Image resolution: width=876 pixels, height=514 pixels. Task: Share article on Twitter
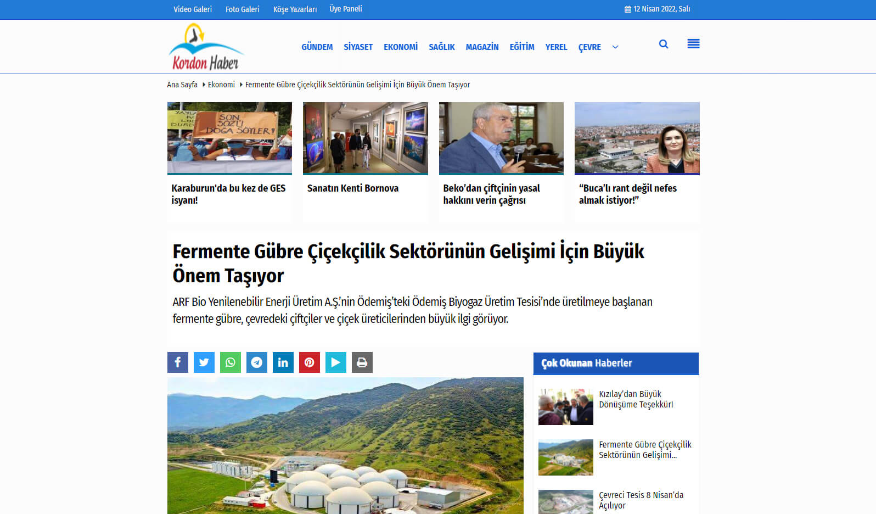point(204,362)
